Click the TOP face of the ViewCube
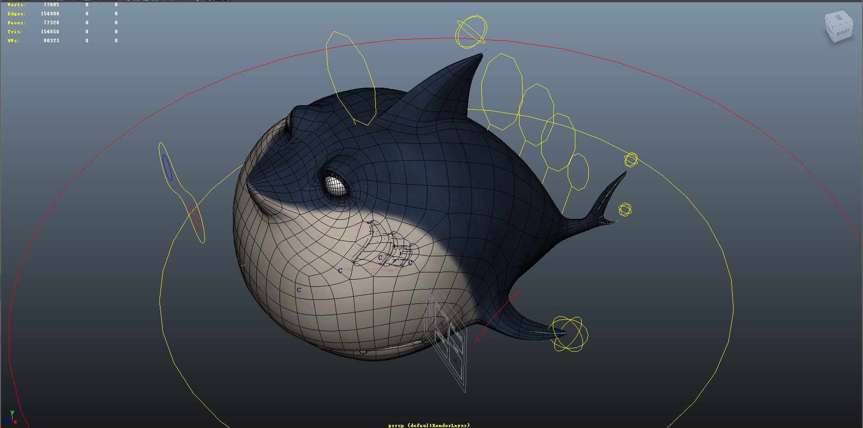This screenshot has height=428, width=863. 839,18
